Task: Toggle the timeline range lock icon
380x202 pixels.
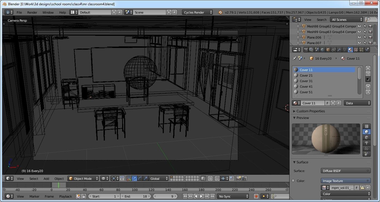Action: [x=84, y=196]
